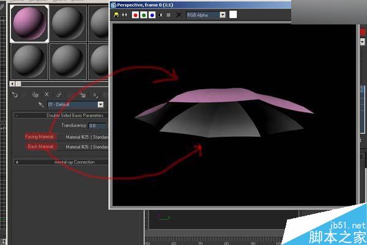Click the Material ID Channel icon

click(x=95, y=95)
